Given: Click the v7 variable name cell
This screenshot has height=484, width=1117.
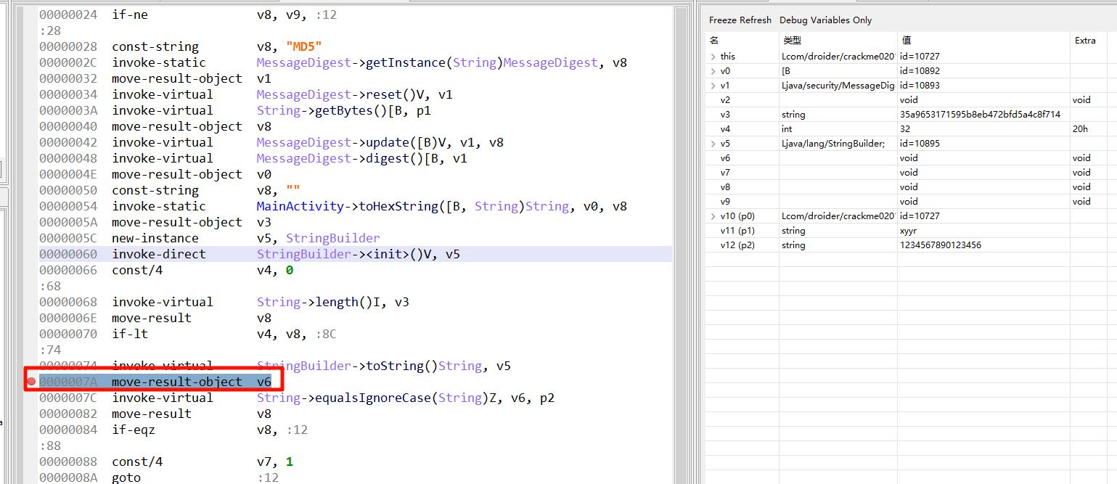Looking at the screenshot, I should click(x=742, y=172).
